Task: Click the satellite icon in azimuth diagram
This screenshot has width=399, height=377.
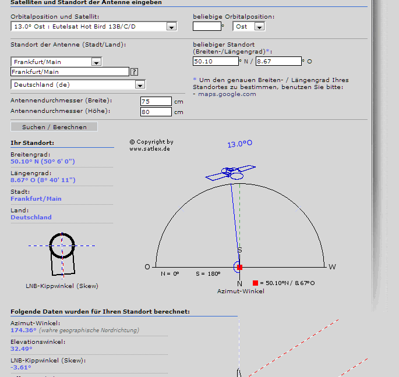Action: click(231, 173)
